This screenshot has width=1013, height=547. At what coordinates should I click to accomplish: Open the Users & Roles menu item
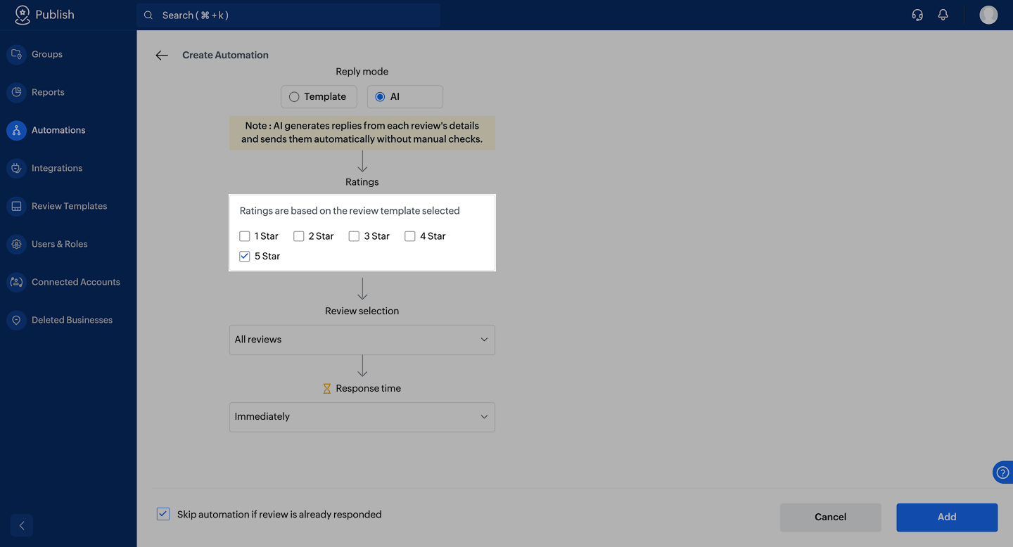(60, 244)
